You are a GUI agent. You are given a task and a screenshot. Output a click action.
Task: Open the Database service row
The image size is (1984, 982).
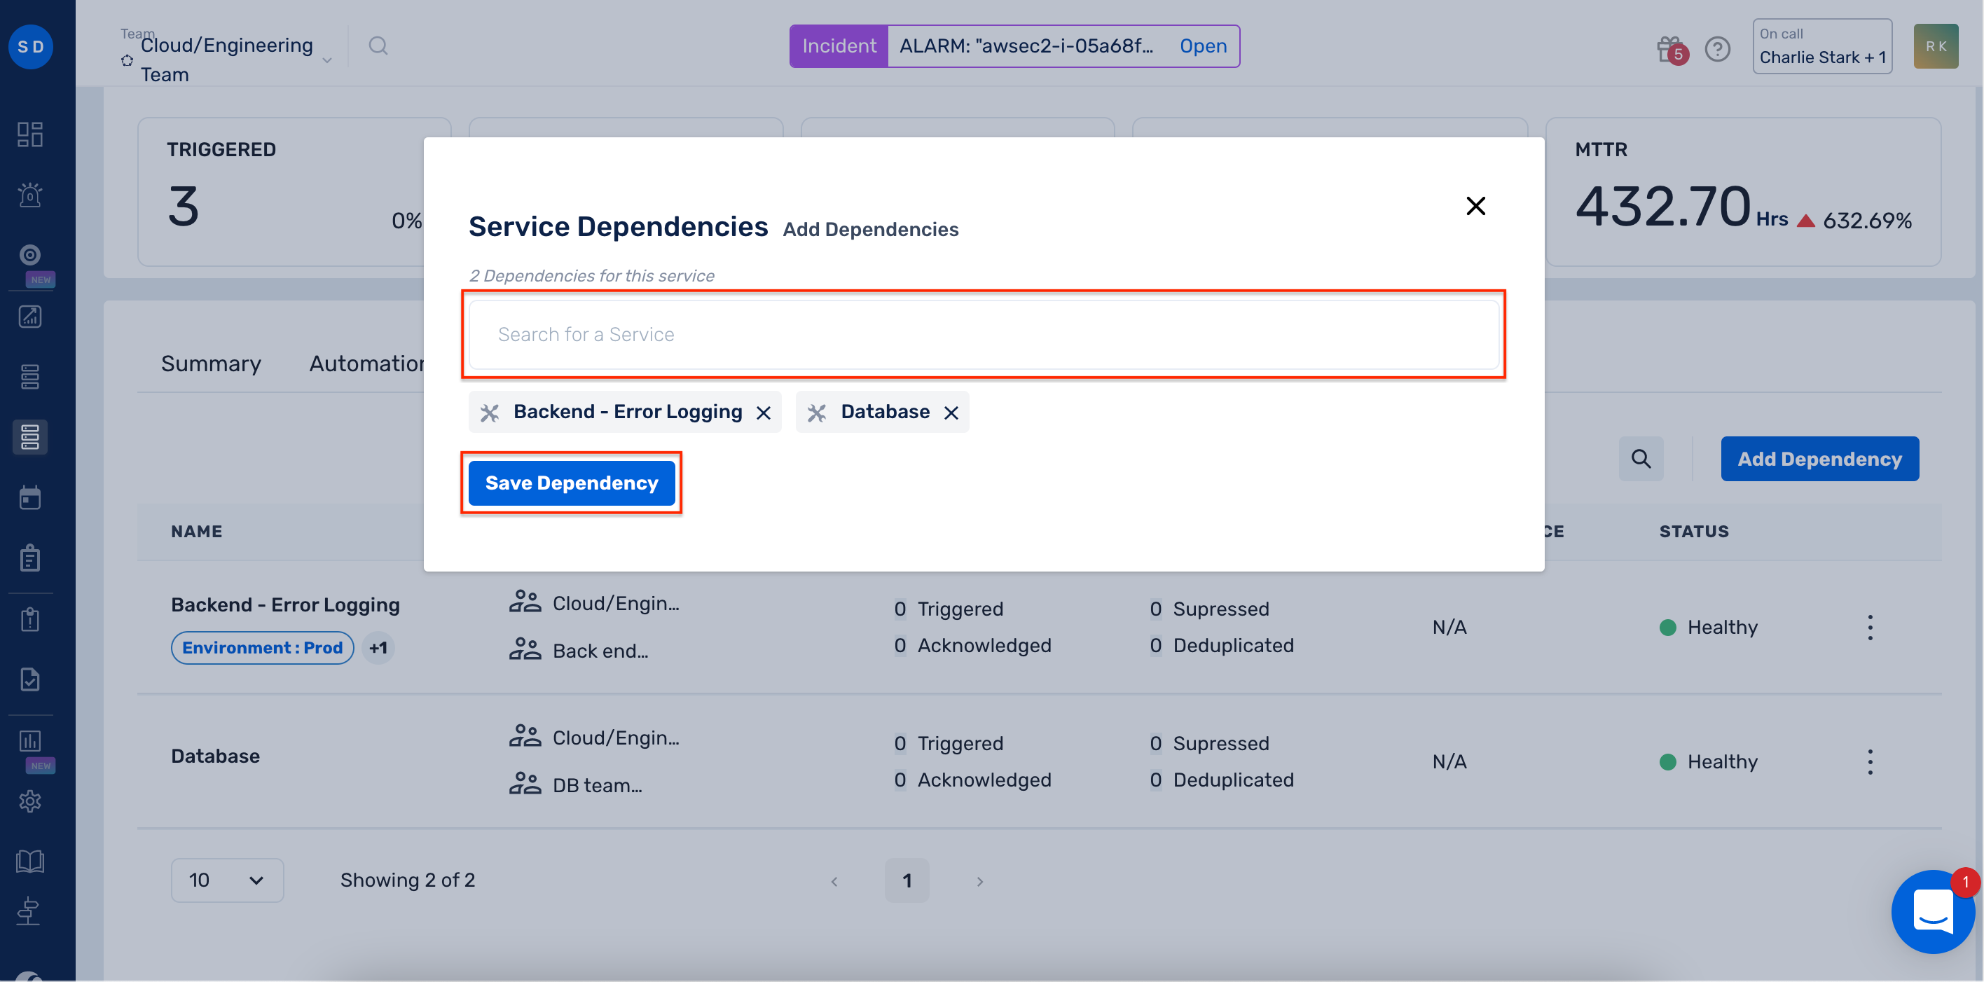coord(1039,761)
